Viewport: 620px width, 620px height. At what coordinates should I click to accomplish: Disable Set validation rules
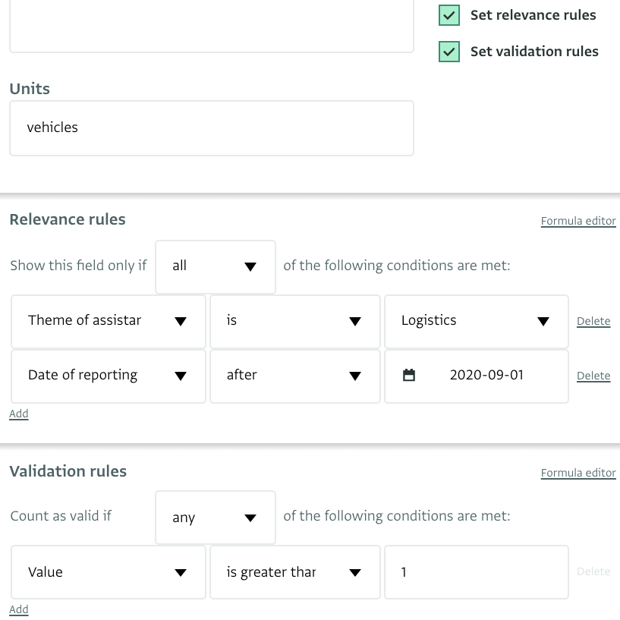[449, 52]
